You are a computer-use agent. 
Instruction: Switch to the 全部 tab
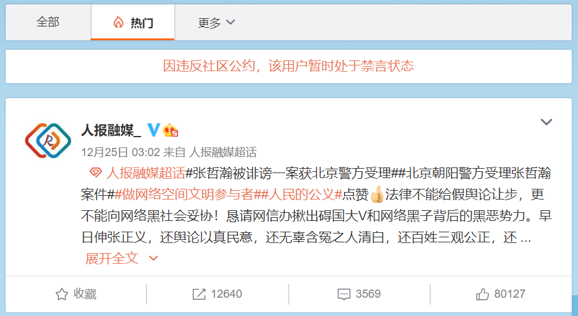point(48,22)
